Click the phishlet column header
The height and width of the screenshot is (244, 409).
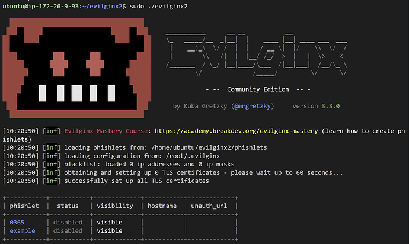pos(24,206)
